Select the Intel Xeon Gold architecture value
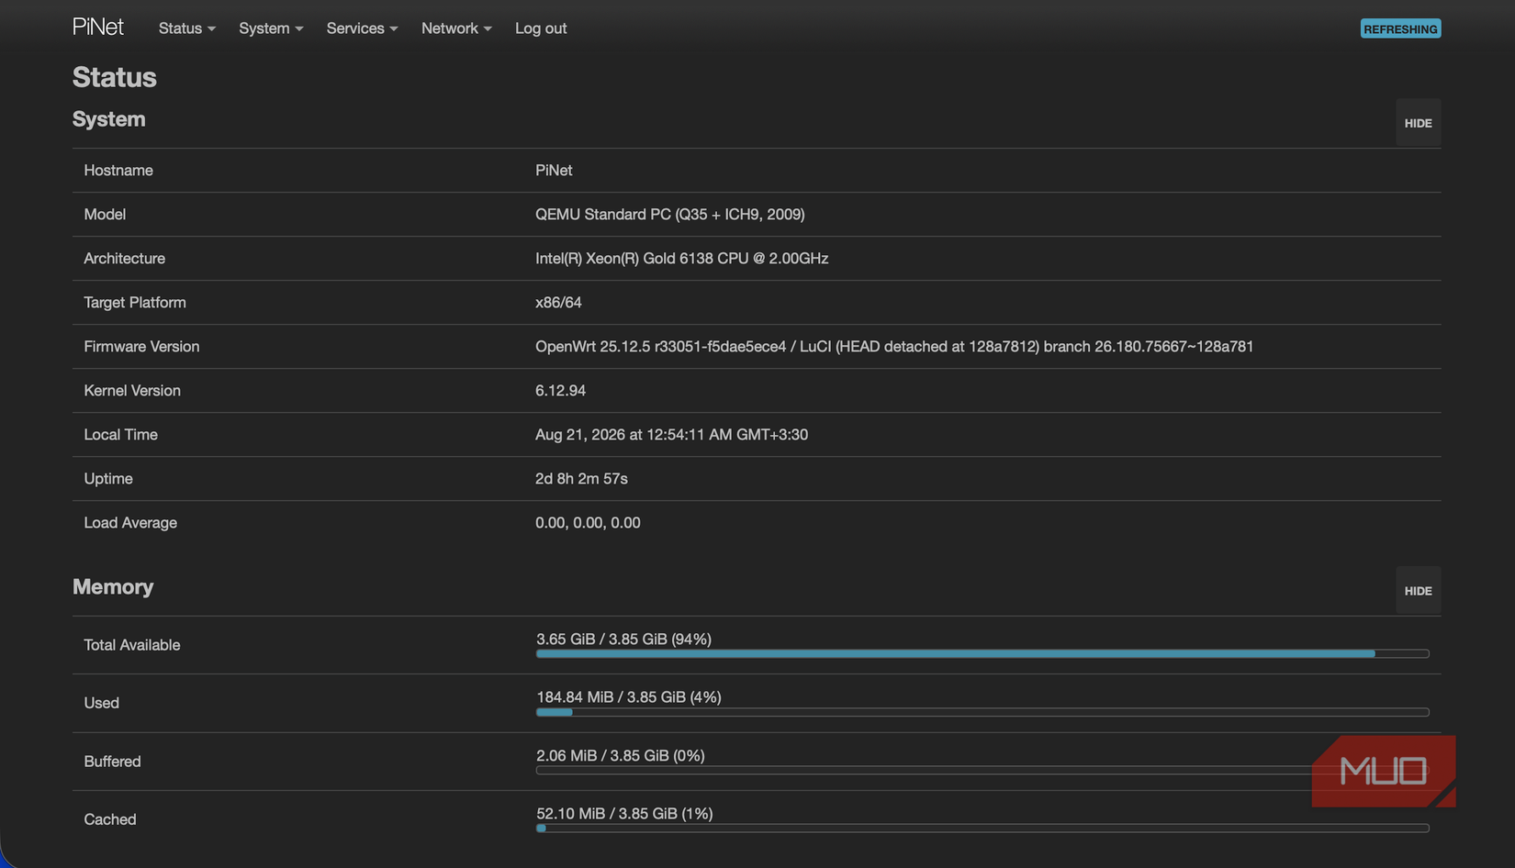The width and height of the screenshot is (1515, 868). click(x=682, y=259)
